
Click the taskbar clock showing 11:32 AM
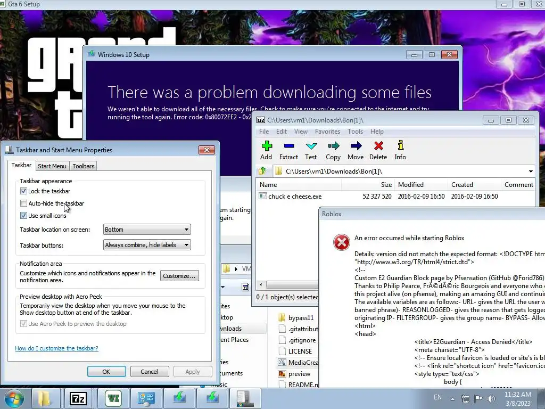(518, 398)
